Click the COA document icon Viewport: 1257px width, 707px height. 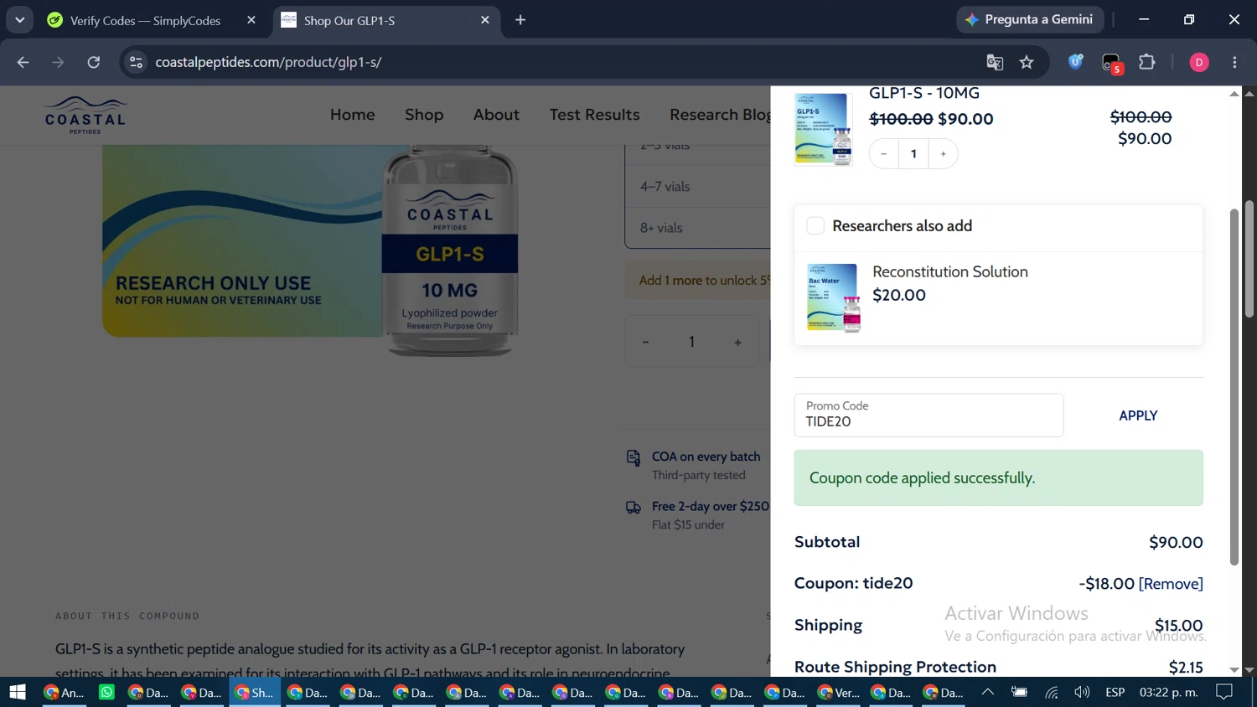coord(634,457)
